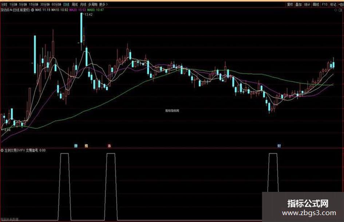Open sub-indicator settings gear icon

point(2,150)
